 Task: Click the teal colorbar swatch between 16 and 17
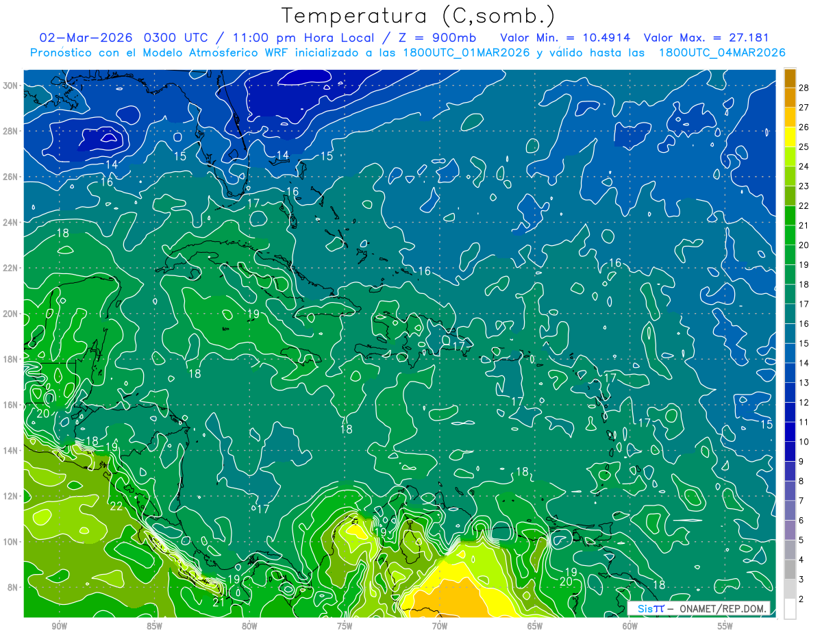pos(790,314)
